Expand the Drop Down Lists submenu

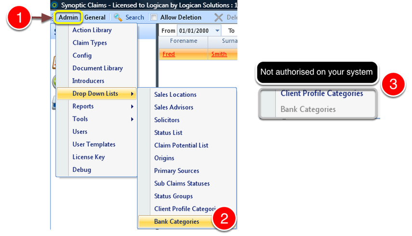[x=97, y=93]
